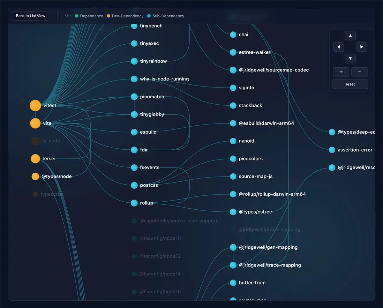383x308 pixels.
Task: Pan graph down with down arrow
Action: click(x=350, y=58)
